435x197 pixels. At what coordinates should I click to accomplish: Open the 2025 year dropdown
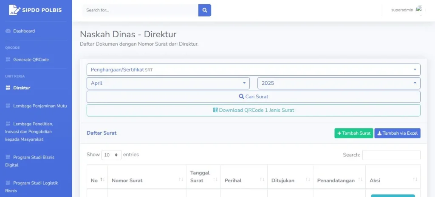(x=339, y=83)
